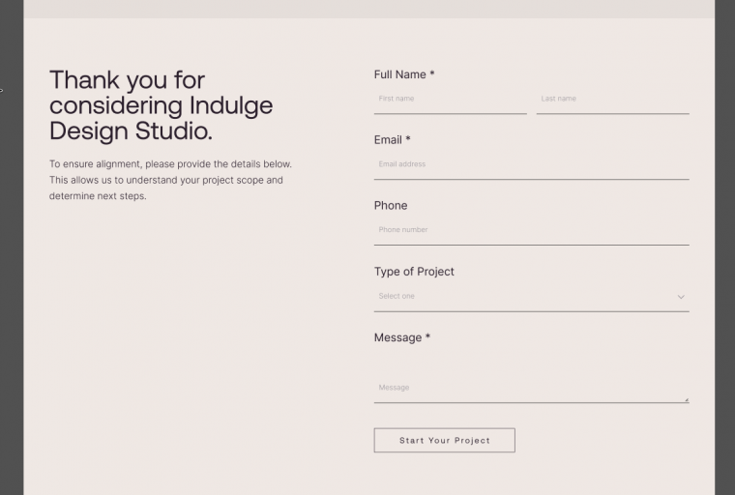
Task: Click the Email label
Action: (393, 139)
